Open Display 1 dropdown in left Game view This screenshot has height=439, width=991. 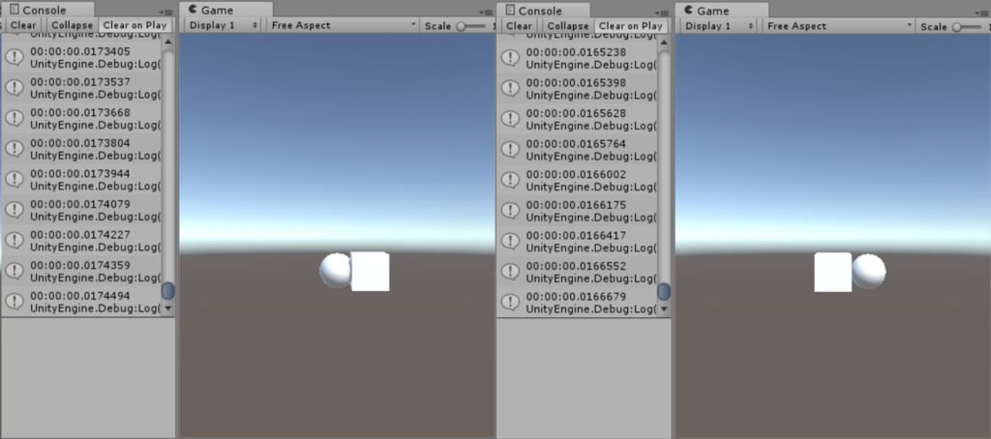225,25
